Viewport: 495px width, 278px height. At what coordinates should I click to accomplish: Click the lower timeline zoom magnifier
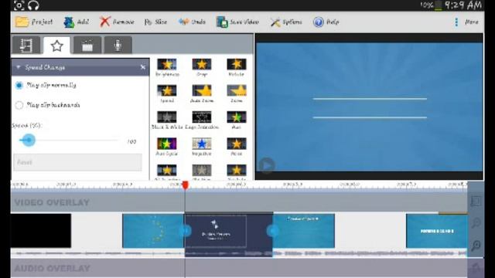(x=476, y=245)
